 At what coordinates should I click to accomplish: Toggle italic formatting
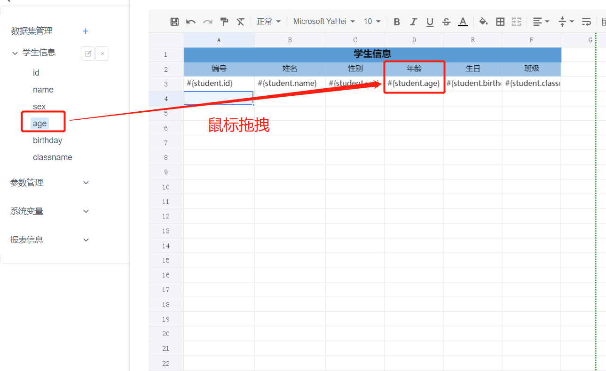[413, 22]
